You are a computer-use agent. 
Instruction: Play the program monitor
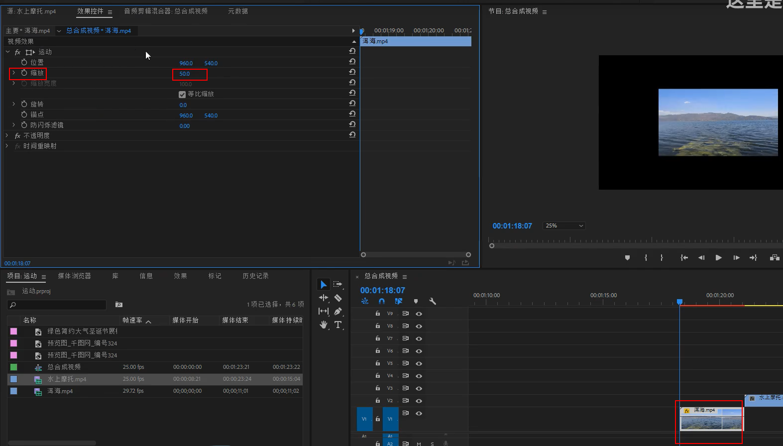click(718, 257)
